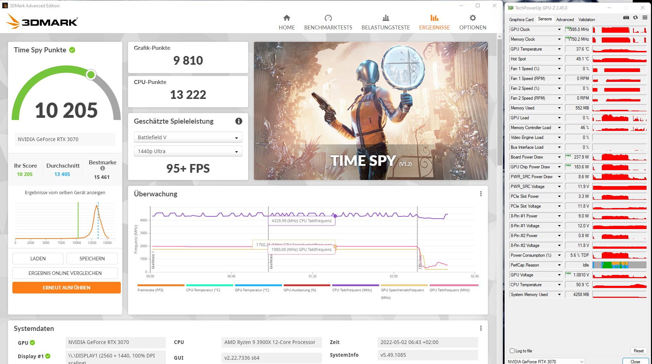Toggle GPU Speichertaktfrequenz legend in chart
Image resolution: width=652 pixels, height=364 pixels.
pyautogui.click(x=404, y=292)
